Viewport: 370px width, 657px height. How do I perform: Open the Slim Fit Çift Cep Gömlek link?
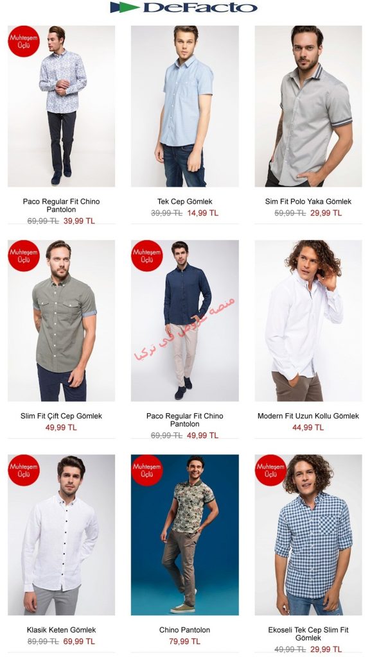[61, 416]
